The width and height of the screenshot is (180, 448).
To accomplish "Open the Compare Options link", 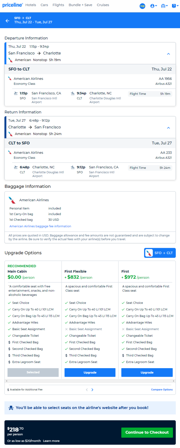I will tap(162, 390).
